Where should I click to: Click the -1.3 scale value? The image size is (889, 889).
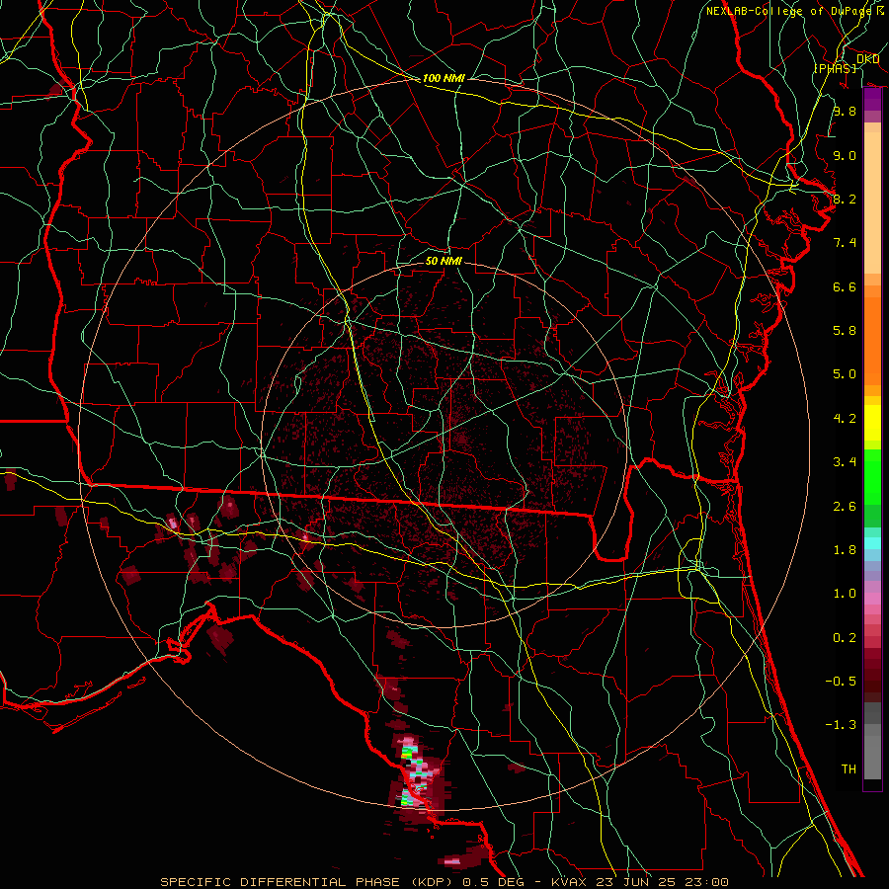841,725
